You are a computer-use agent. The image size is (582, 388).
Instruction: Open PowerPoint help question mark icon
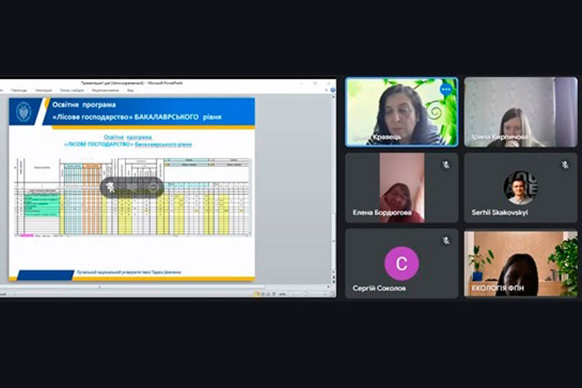[333, 90]
